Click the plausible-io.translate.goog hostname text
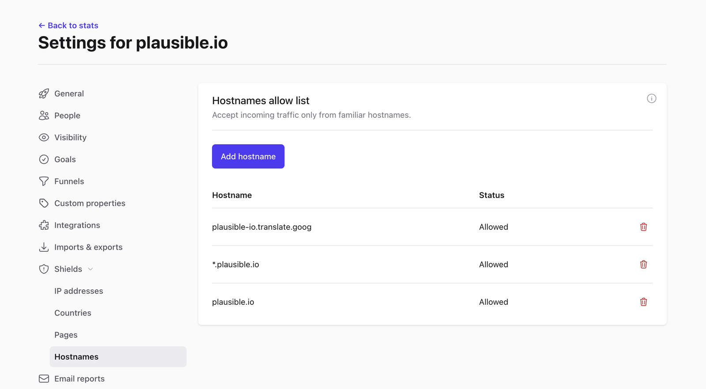 (261, 227)
